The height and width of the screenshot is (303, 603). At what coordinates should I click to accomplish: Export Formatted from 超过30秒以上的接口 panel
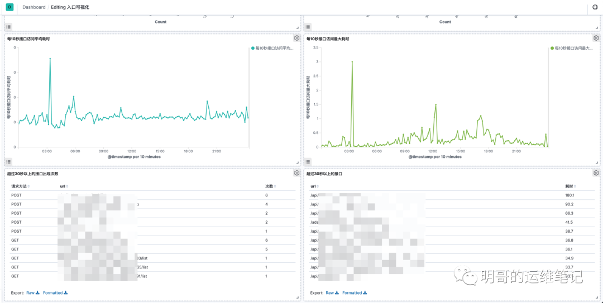[x=355, y=292]
